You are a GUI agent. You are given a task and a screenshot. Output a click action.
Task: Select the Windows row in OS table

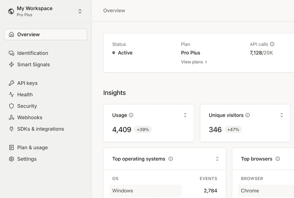(x=145, y=191)
